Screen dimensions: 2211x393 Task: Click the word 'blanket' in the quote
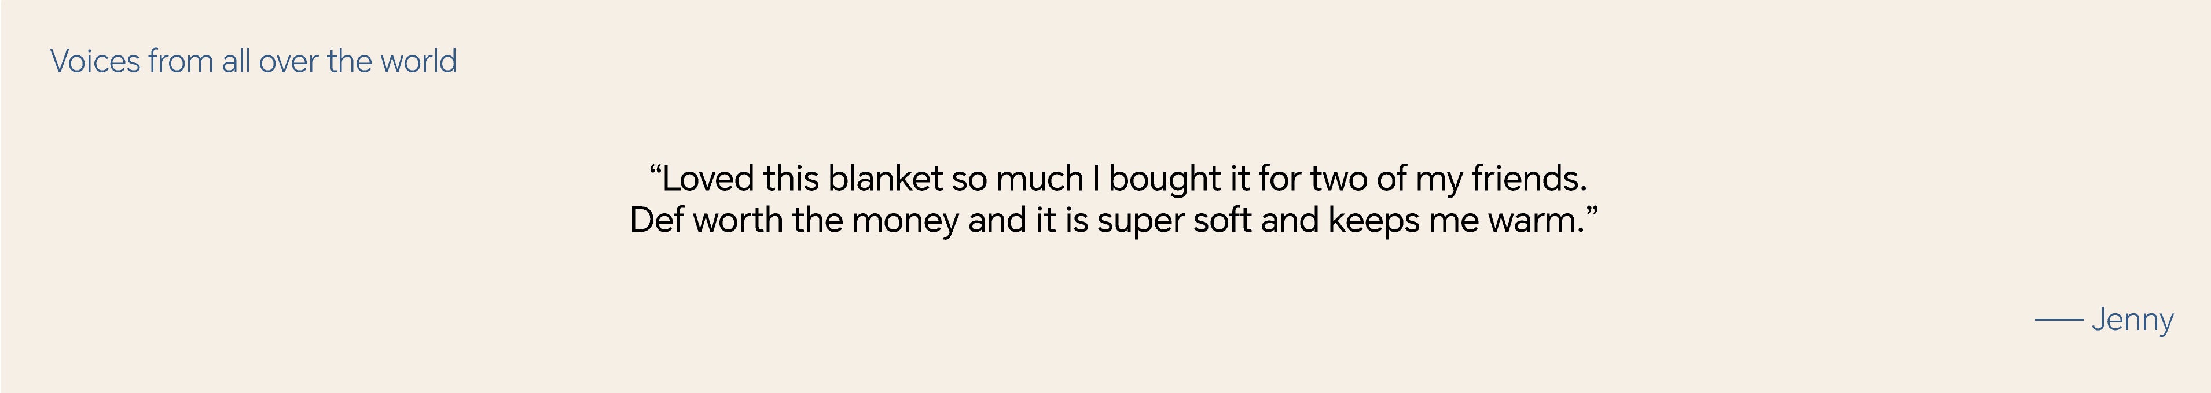(885, 178)
